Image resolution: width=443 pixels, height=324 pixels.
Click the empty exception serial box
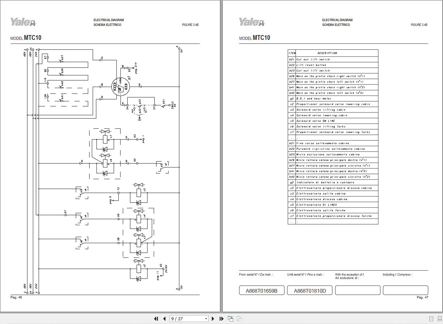tap(358, 291)
